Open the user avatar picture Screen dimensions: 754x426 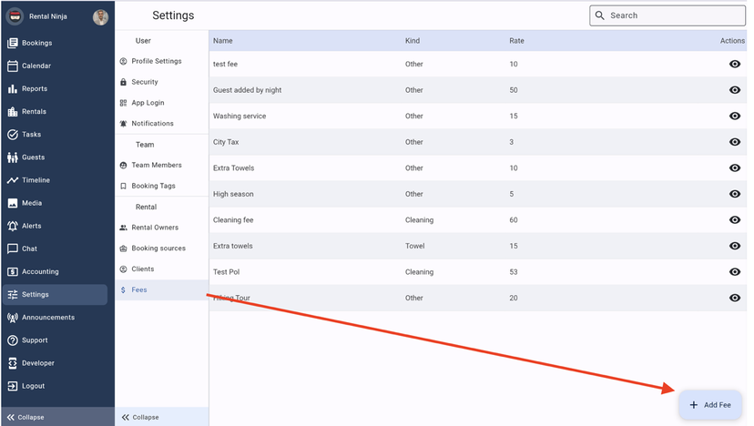click(x=100, y=16)
